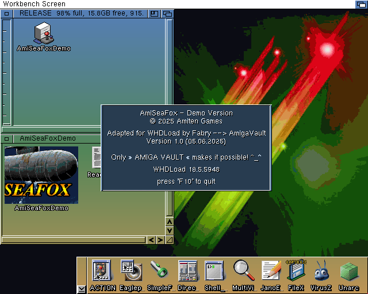Launch JanoEditor from the dock
The width and height of the screenshot is (368, 294).
click(271, 270)
